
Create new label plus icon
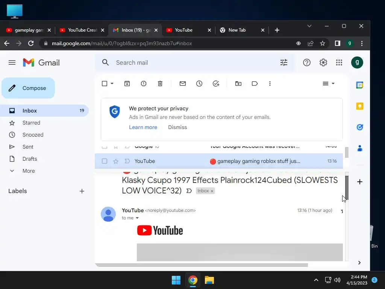point(82,191)
